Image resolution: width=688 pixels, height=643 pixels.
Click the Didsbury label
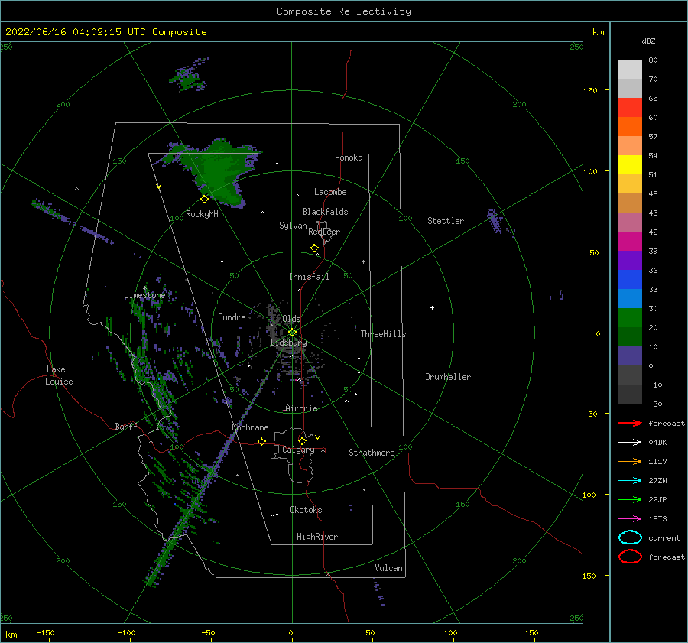[288, 343]
